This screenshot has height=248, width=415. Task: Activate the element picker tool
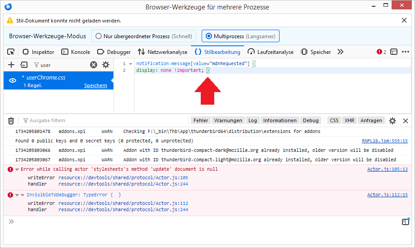coord(11,52)
